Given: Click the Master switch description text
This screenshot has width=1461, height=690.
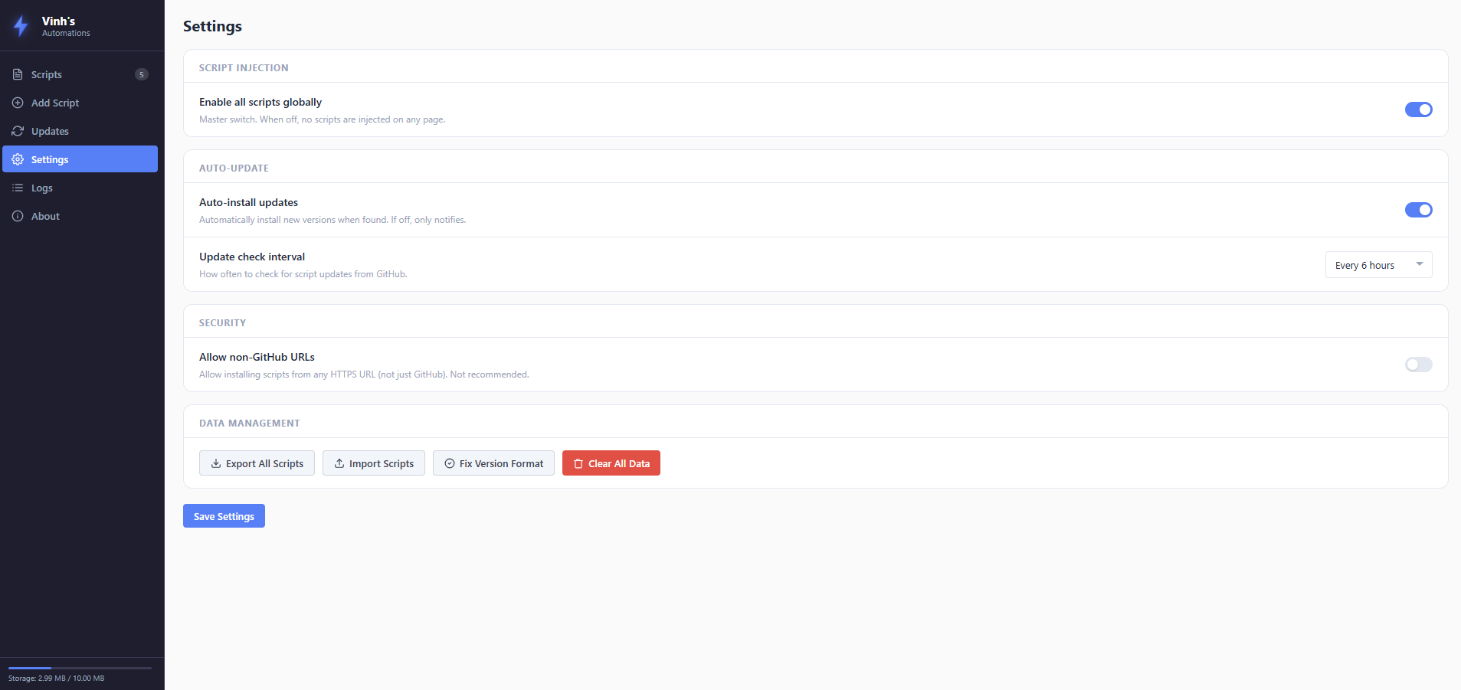Looking at the screenshot, I should click(322, 119).
